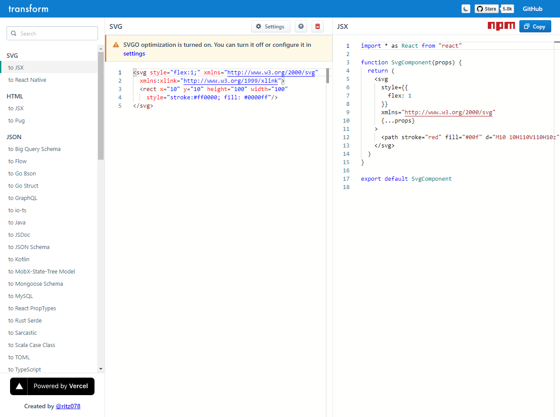Open the @ritz078 creator profile link

(68, 406)
